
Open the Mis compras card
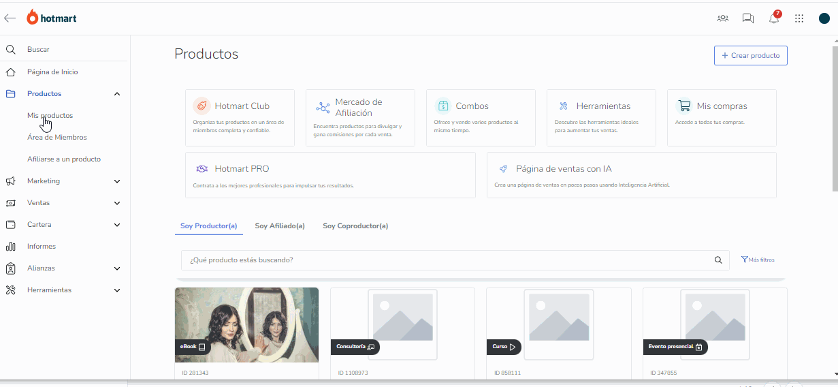pos(722,117)
